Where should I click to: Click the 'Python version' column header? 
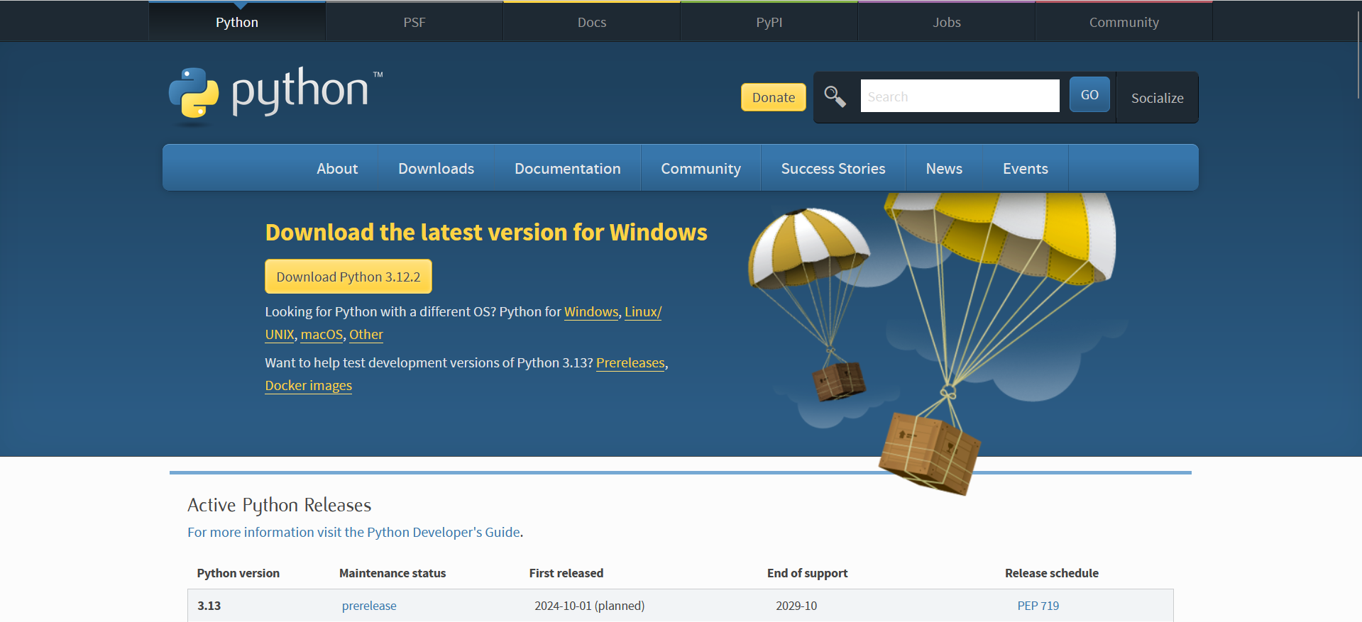pos(238,573)
